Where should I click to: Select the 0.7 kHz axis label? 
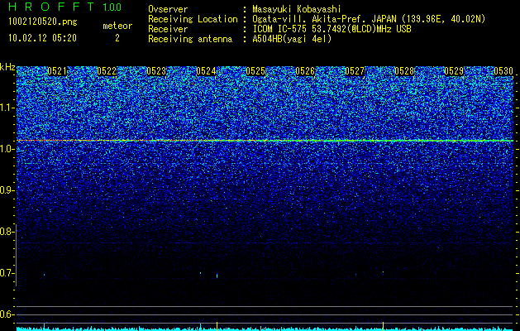[7, 273]
